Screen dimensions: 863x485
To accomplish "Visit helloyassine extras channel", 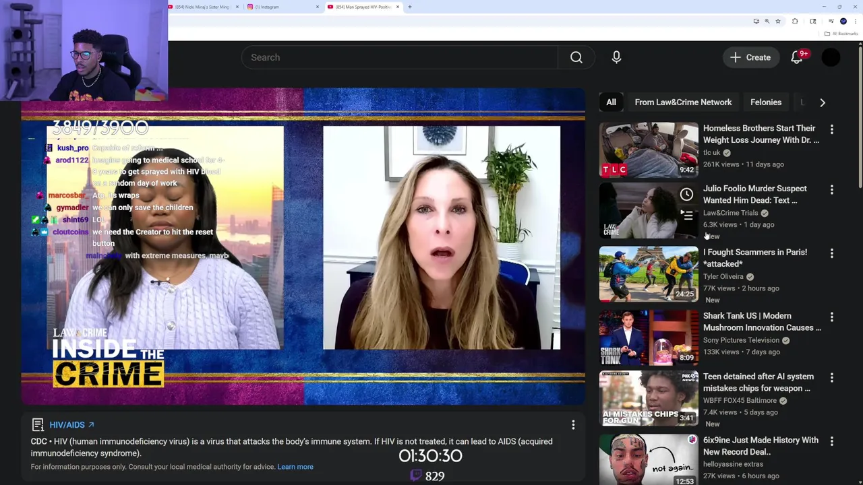I will pos(733,464).
